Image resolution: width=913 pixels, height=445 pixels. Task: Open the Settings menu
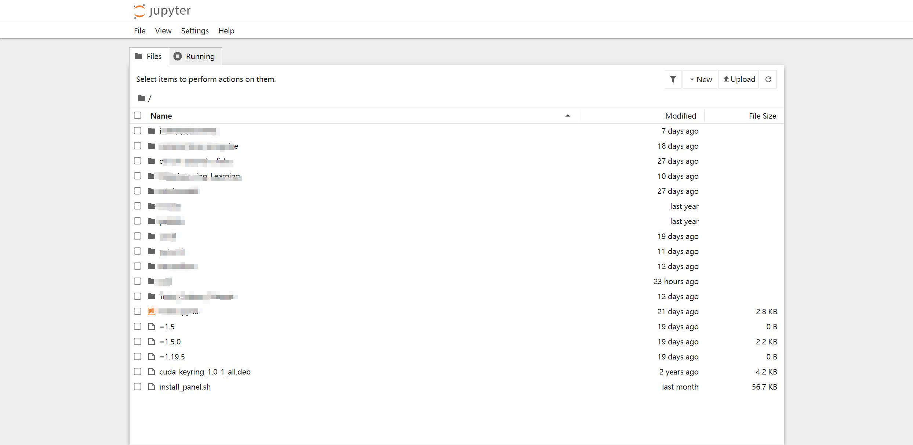[x=194, y=31]
